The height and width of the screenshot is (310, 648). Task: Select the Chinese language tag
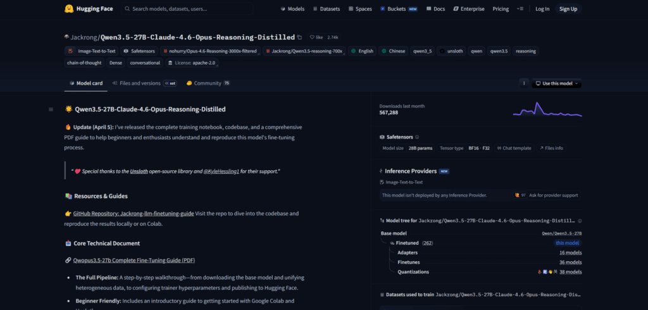(x=393, y=51)
